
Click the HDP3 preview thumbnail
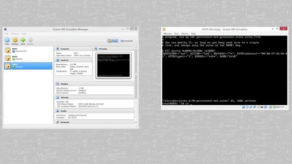click(x=114, y=66)
